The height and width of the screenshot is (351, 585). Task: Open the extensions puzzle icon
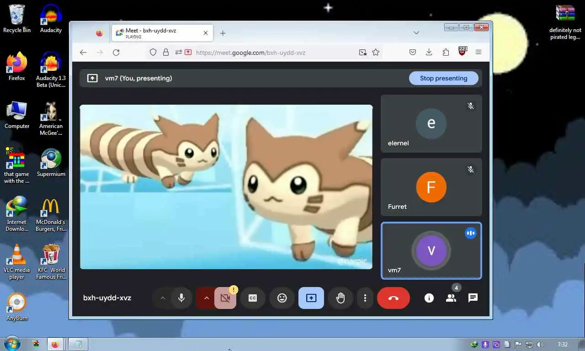[x=446, y=53]
